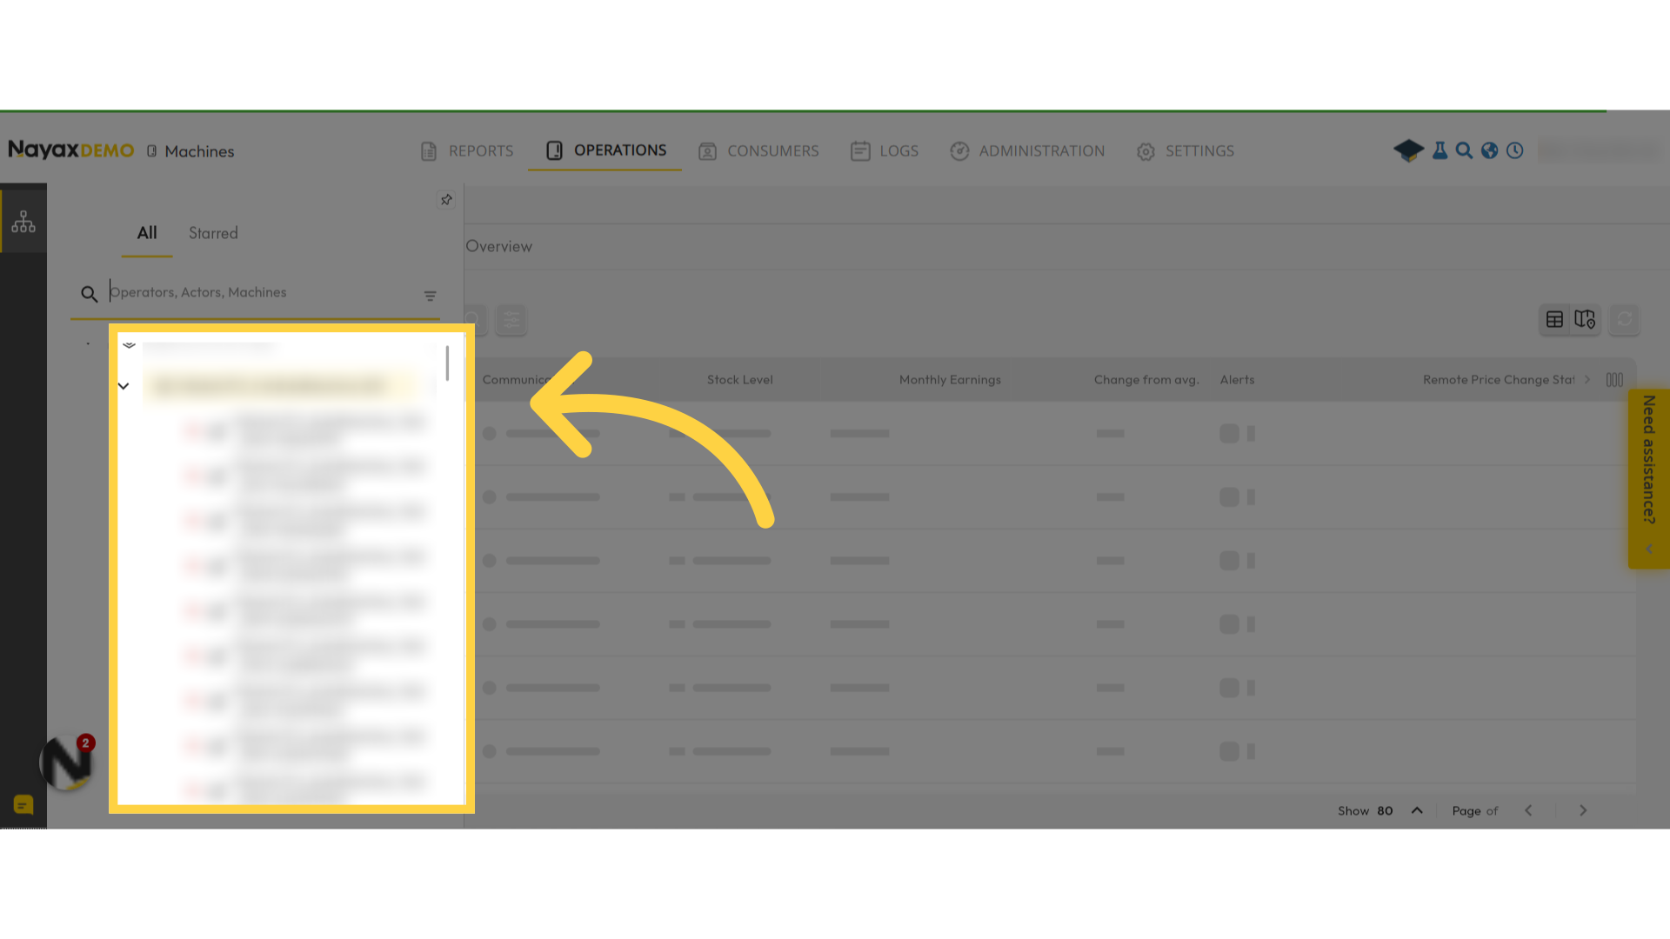Click the double-chevron expand all icon
The height and width of the screenshot is (939, 1670).
point(129,345)
